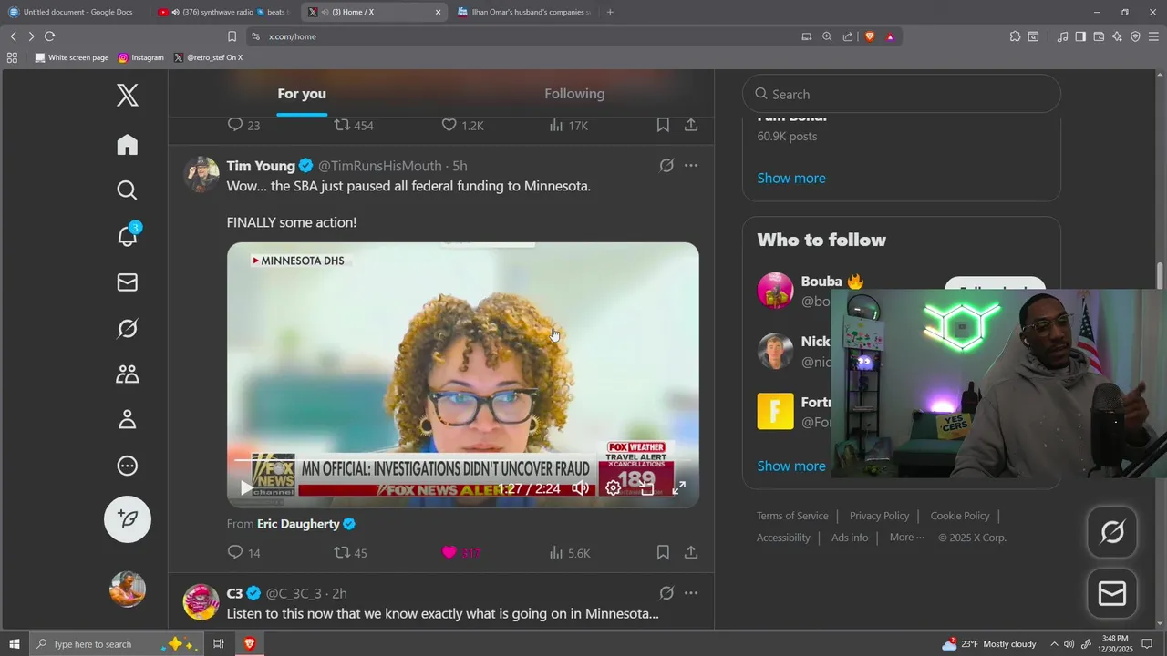
Task: Switch to synthwave radio YouTube tab
Action: [224, 12]
